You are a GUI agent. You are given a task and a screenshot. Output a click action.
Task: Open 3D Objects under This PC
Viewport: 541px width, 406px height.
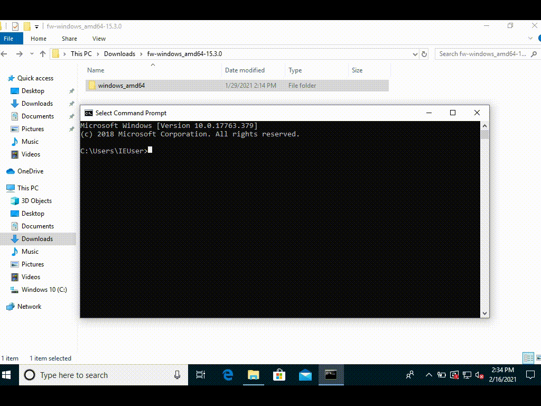click(36, 201)
